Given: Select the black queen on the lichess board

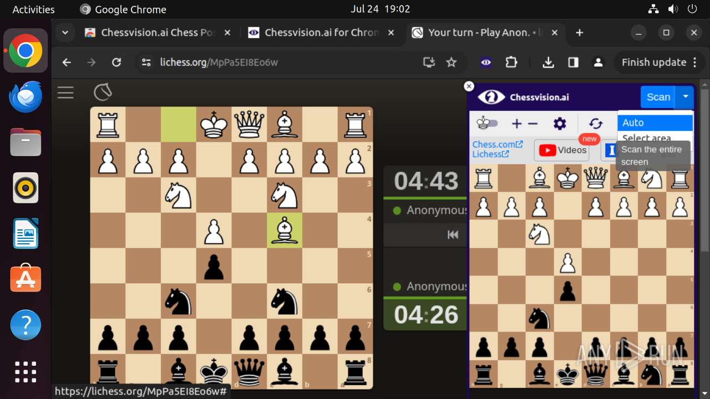Looking at the screenshot, I should [x=249, y=371].
